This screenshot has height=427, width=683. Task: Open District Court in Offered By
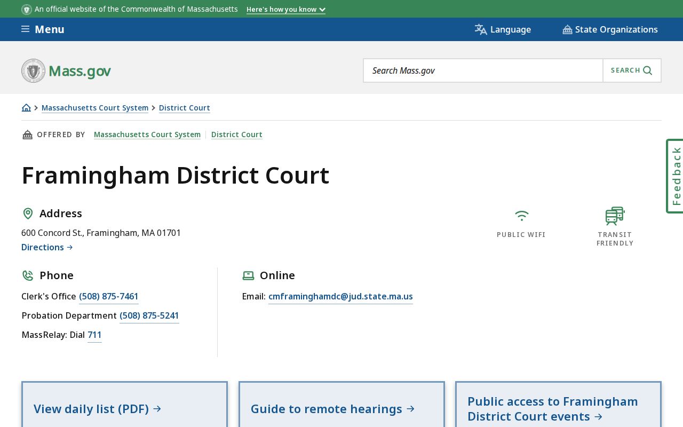click(237, 135)
